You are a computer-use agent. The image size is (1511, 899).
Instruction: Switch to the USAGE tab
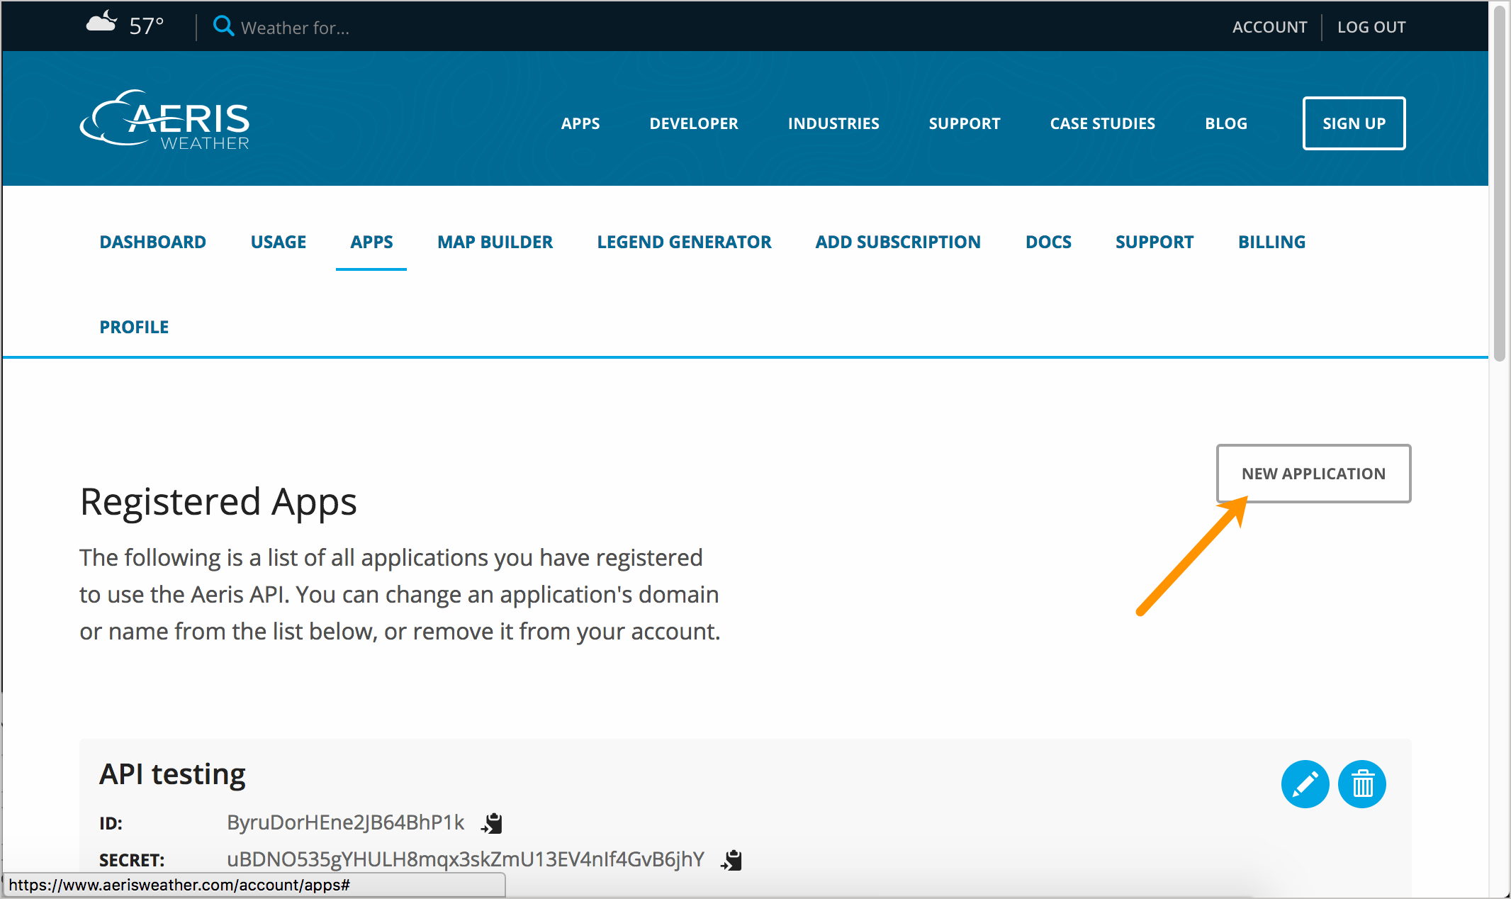coord(279,242)
